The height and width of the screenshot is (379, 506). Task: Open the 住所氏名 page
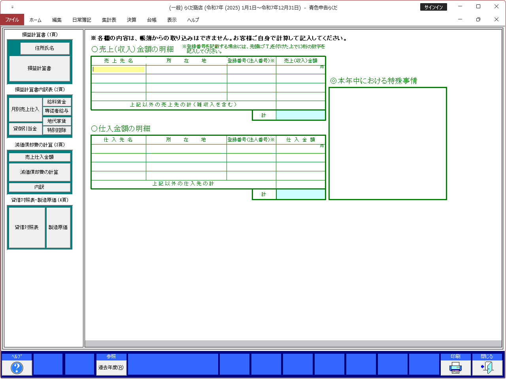pos(45,48)
